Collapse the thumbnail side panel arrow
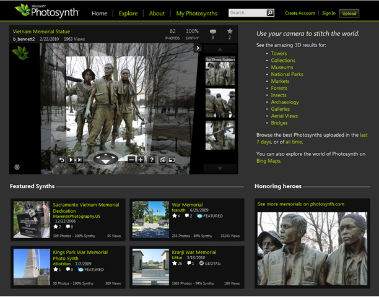The width and height of the screenshot is (379, 297). 198,48
